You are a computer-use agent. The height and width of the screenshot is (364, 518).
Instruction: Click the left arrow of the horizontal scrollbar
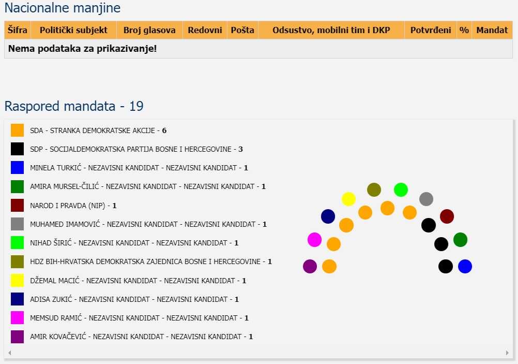click(9, 353)
